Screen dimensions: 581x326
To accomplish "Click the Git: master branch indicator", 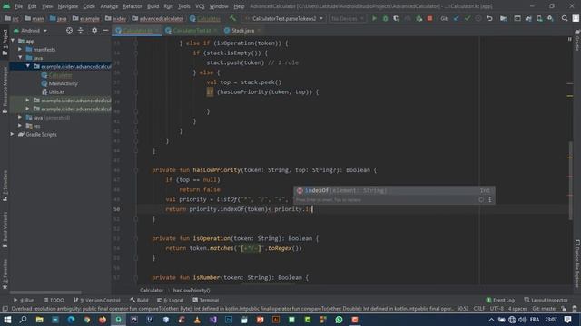I will pyautogui.click(x=545, y=309).
